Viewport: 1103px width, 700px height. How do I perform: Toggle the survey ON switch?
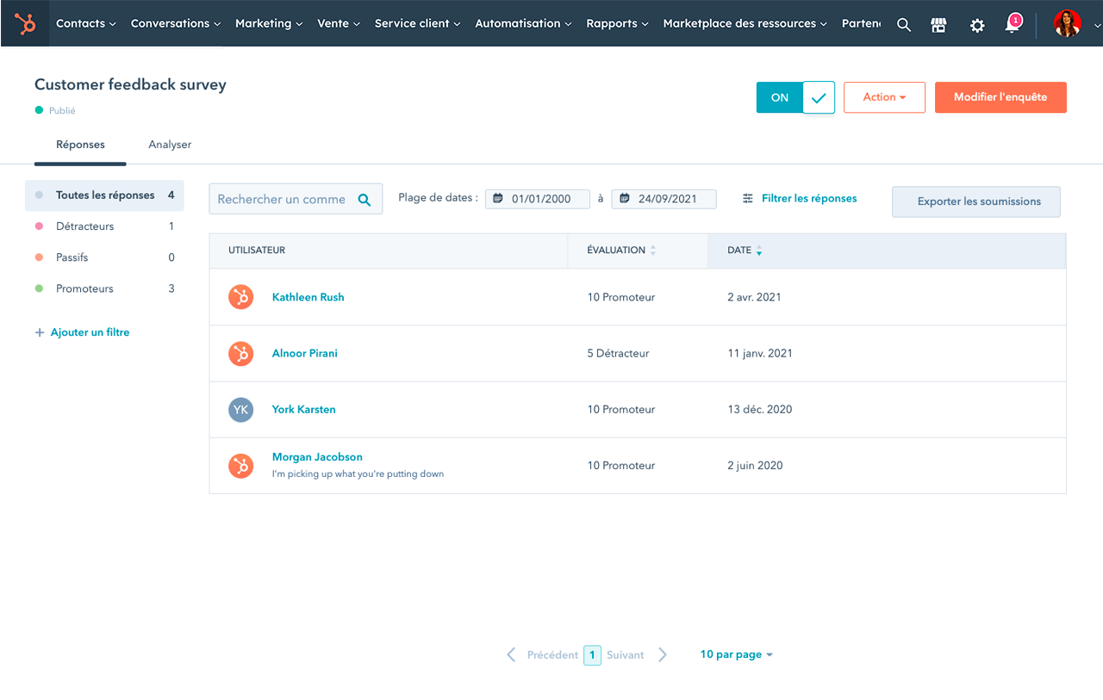coord(795,97)
